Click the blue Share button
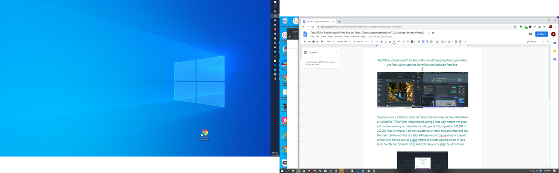Image resolution: width=559 pixels, height=173 pixels. coord(542,34)
